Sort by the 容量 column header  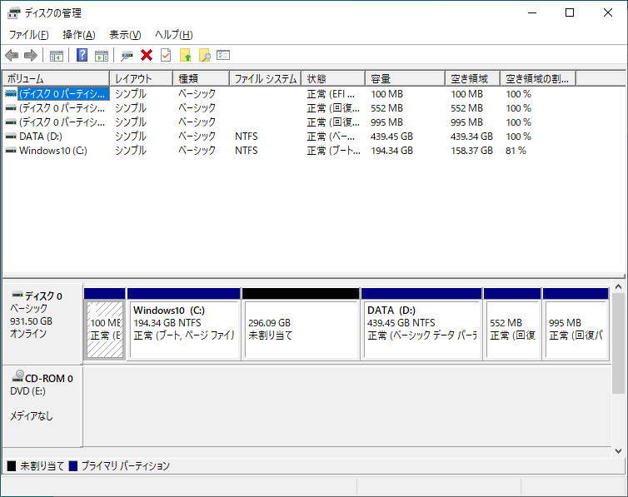pos(405,78)
